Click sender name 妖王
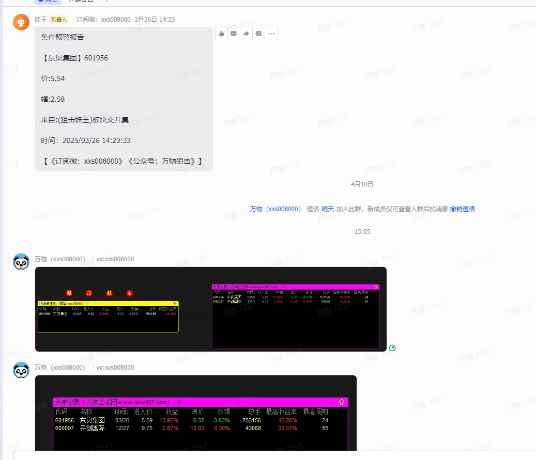536x460 pixels. coord(41,20)
